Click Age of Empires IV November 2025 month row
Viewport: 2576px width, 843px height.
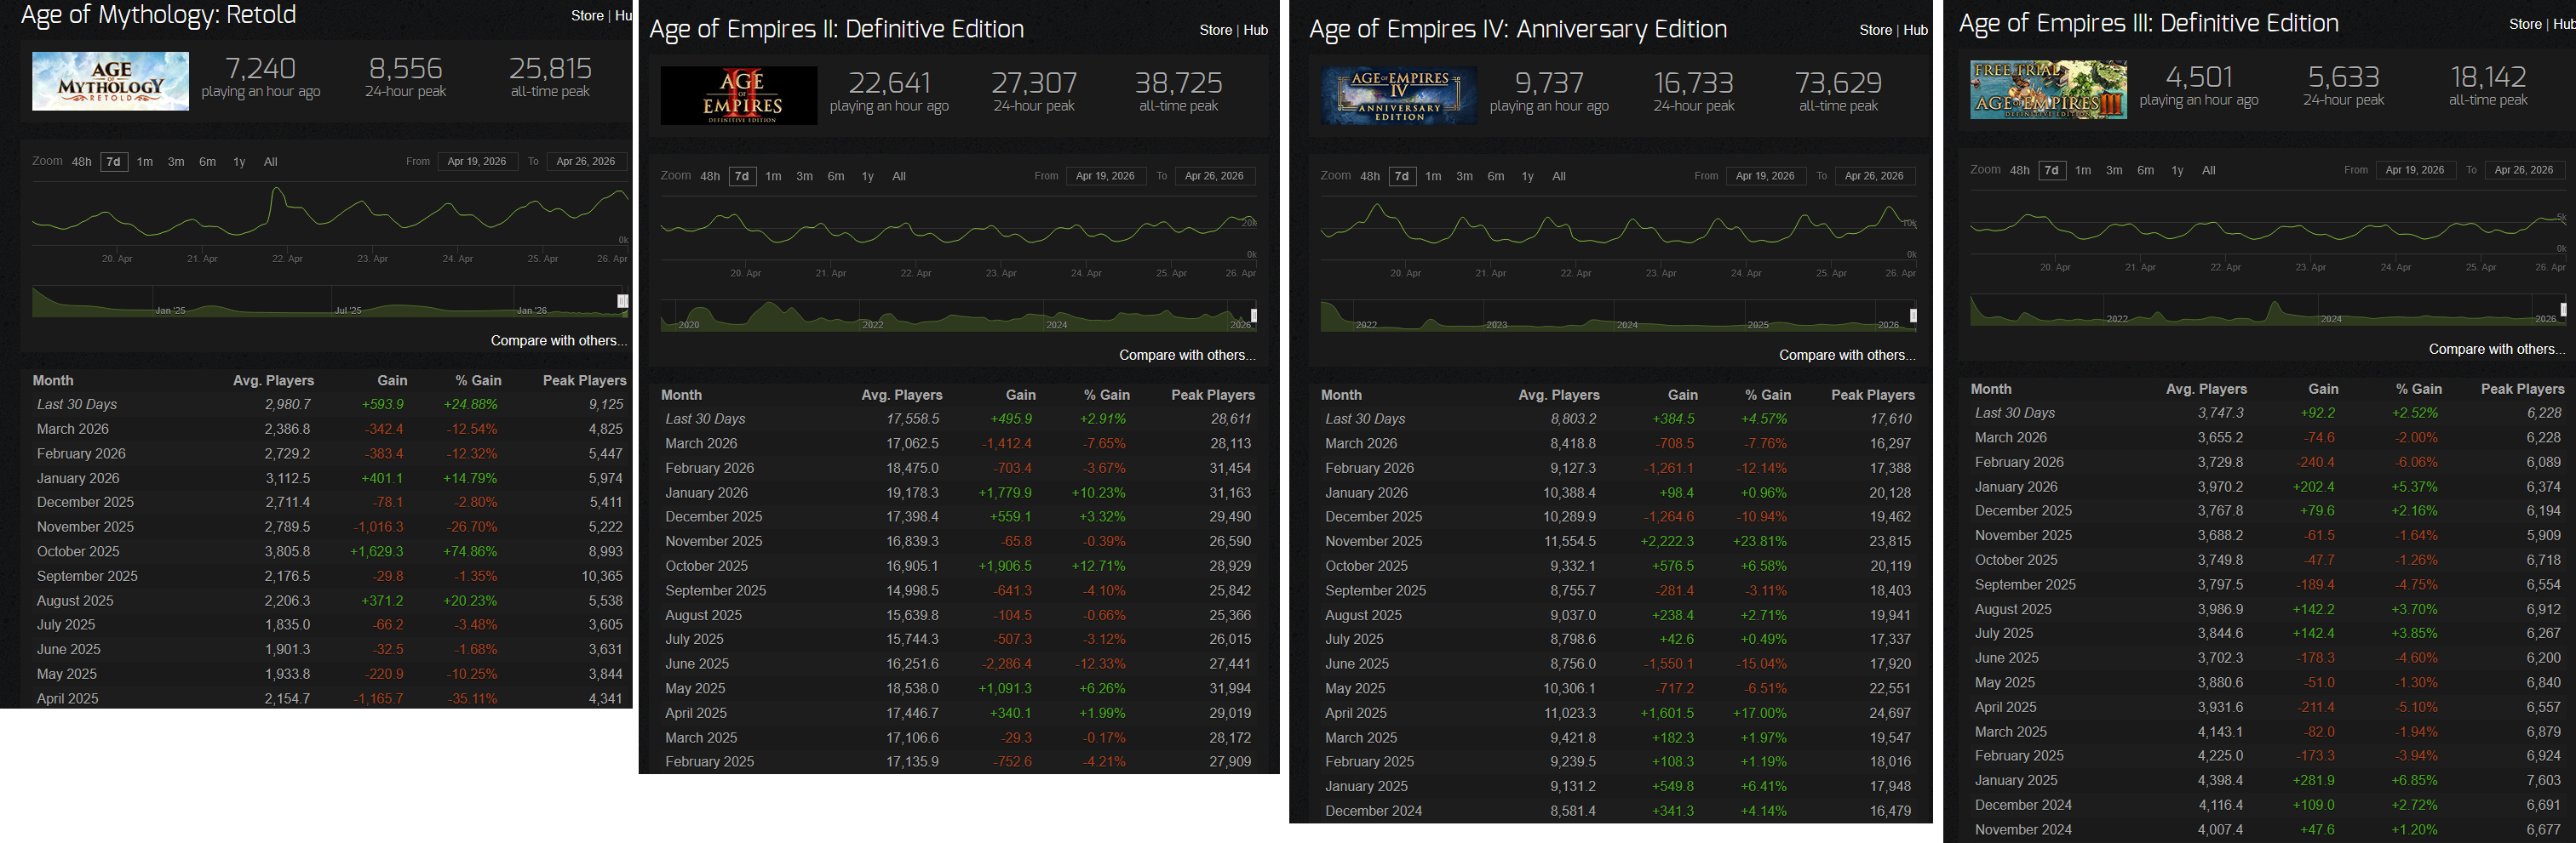(1618, 541)
